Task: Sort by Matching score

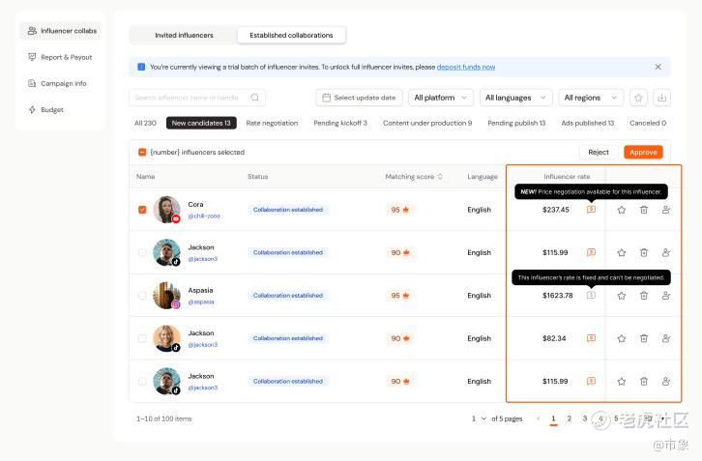Action: click(x=440, y=177)
